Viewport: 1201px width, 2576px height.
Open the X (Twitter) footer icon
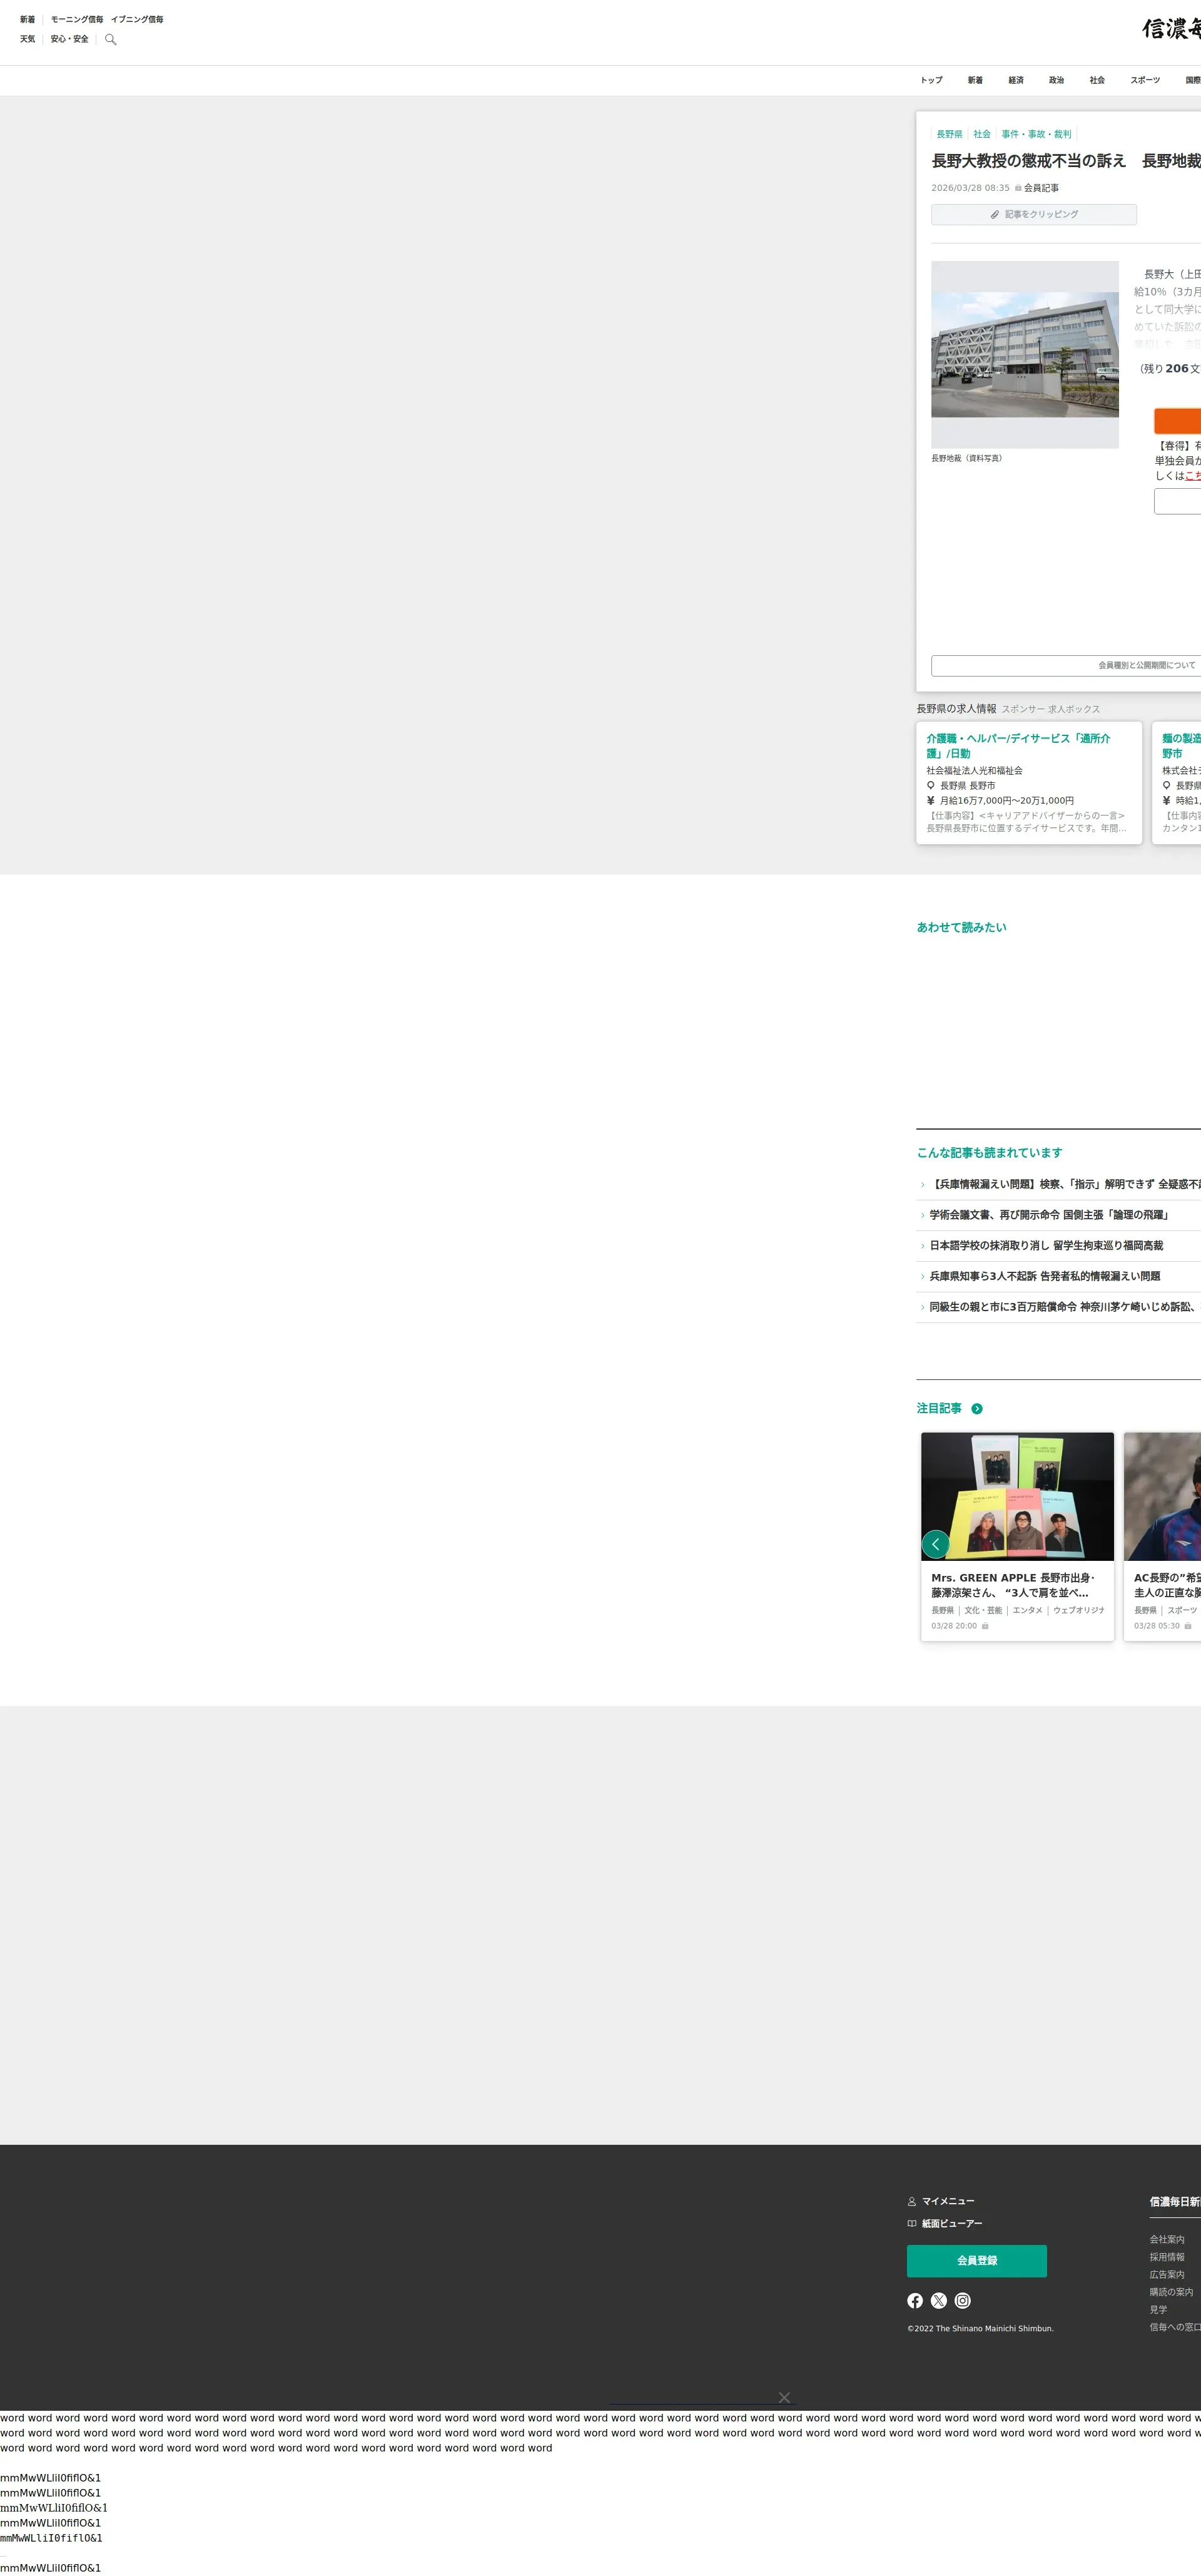tap(939, 2301)
